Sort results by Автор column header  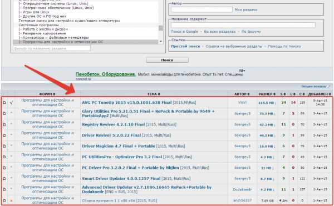tap(242, 94)
